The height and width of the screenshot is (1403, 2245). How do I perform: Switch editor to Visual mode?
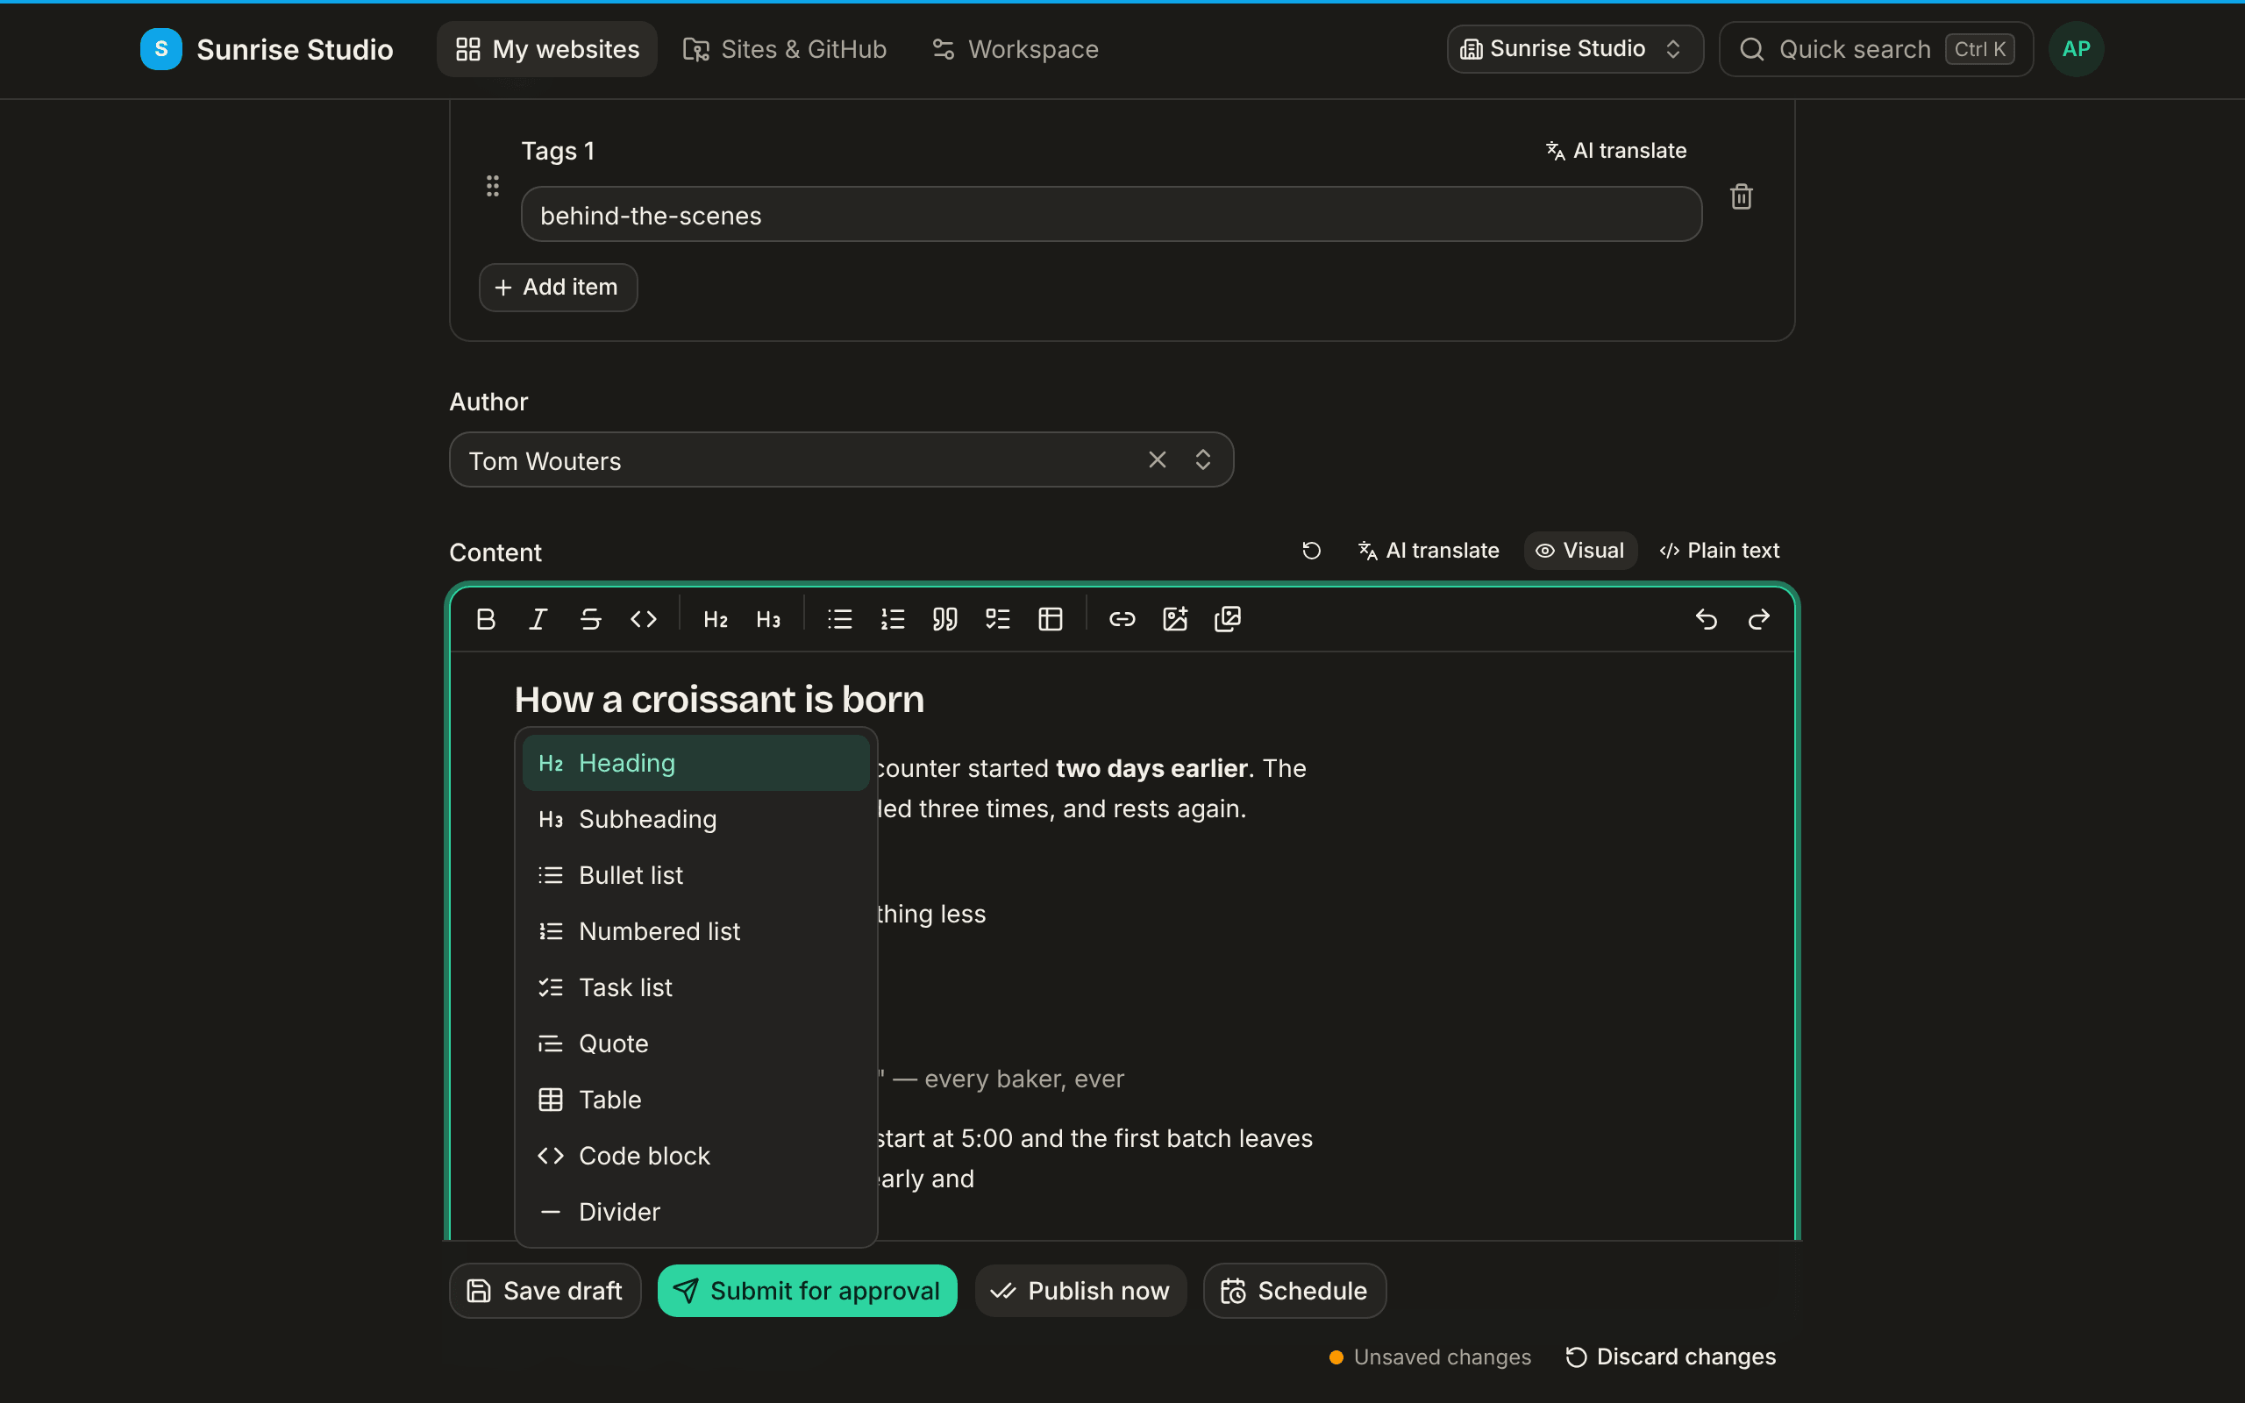click(1580, 551)
